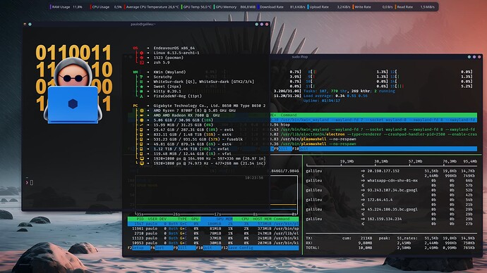
Task: Sort nvtop list by GPU MEM column
Action: 224,219
